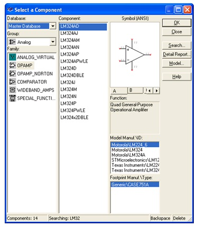Screen dimensions: 197x227
Task: Select the WIDEBAND_AMPS family label
Action: pyautogui.click(x=35, y=90)
